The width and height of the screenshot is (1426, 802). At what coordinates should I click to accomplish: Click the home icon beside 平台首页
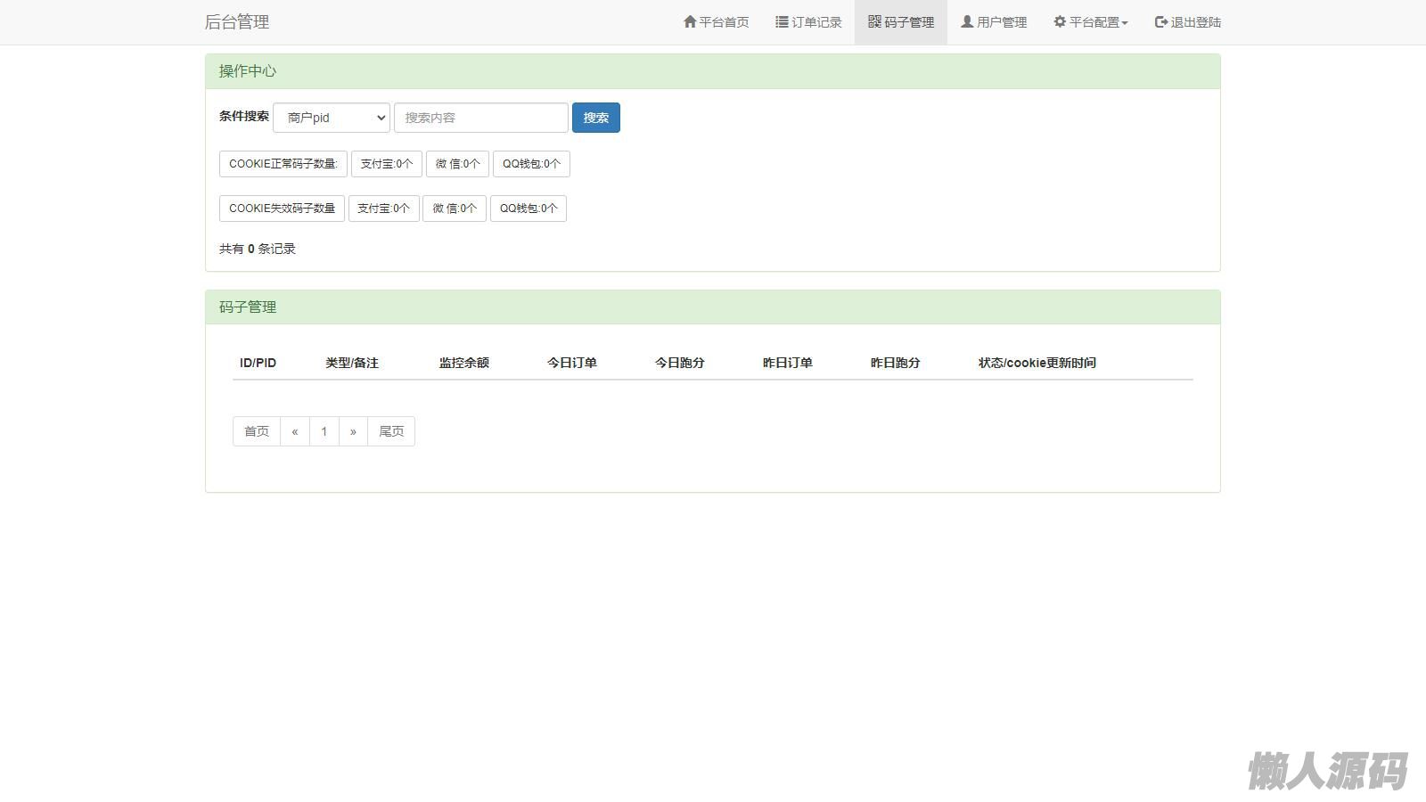tap(690, 21)
